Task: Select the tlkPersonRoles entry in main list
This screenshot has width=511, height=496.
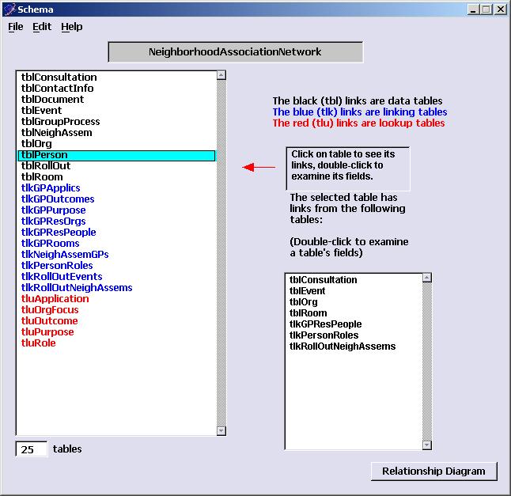Action: (x=57, y=266)
